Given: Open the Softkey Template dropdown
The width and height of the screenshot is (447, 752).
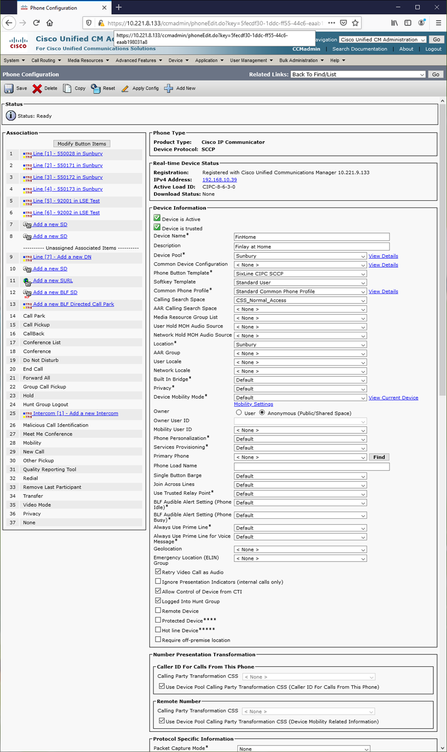Looking at the screenshot, I should tap(300, 283).
